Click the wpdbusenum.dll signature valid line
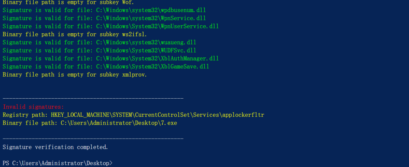The width and height of the screenshot is (409, 167). [104, 11]
